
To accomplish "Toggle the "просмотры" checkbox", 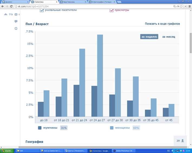I will (x=112, y=10).
